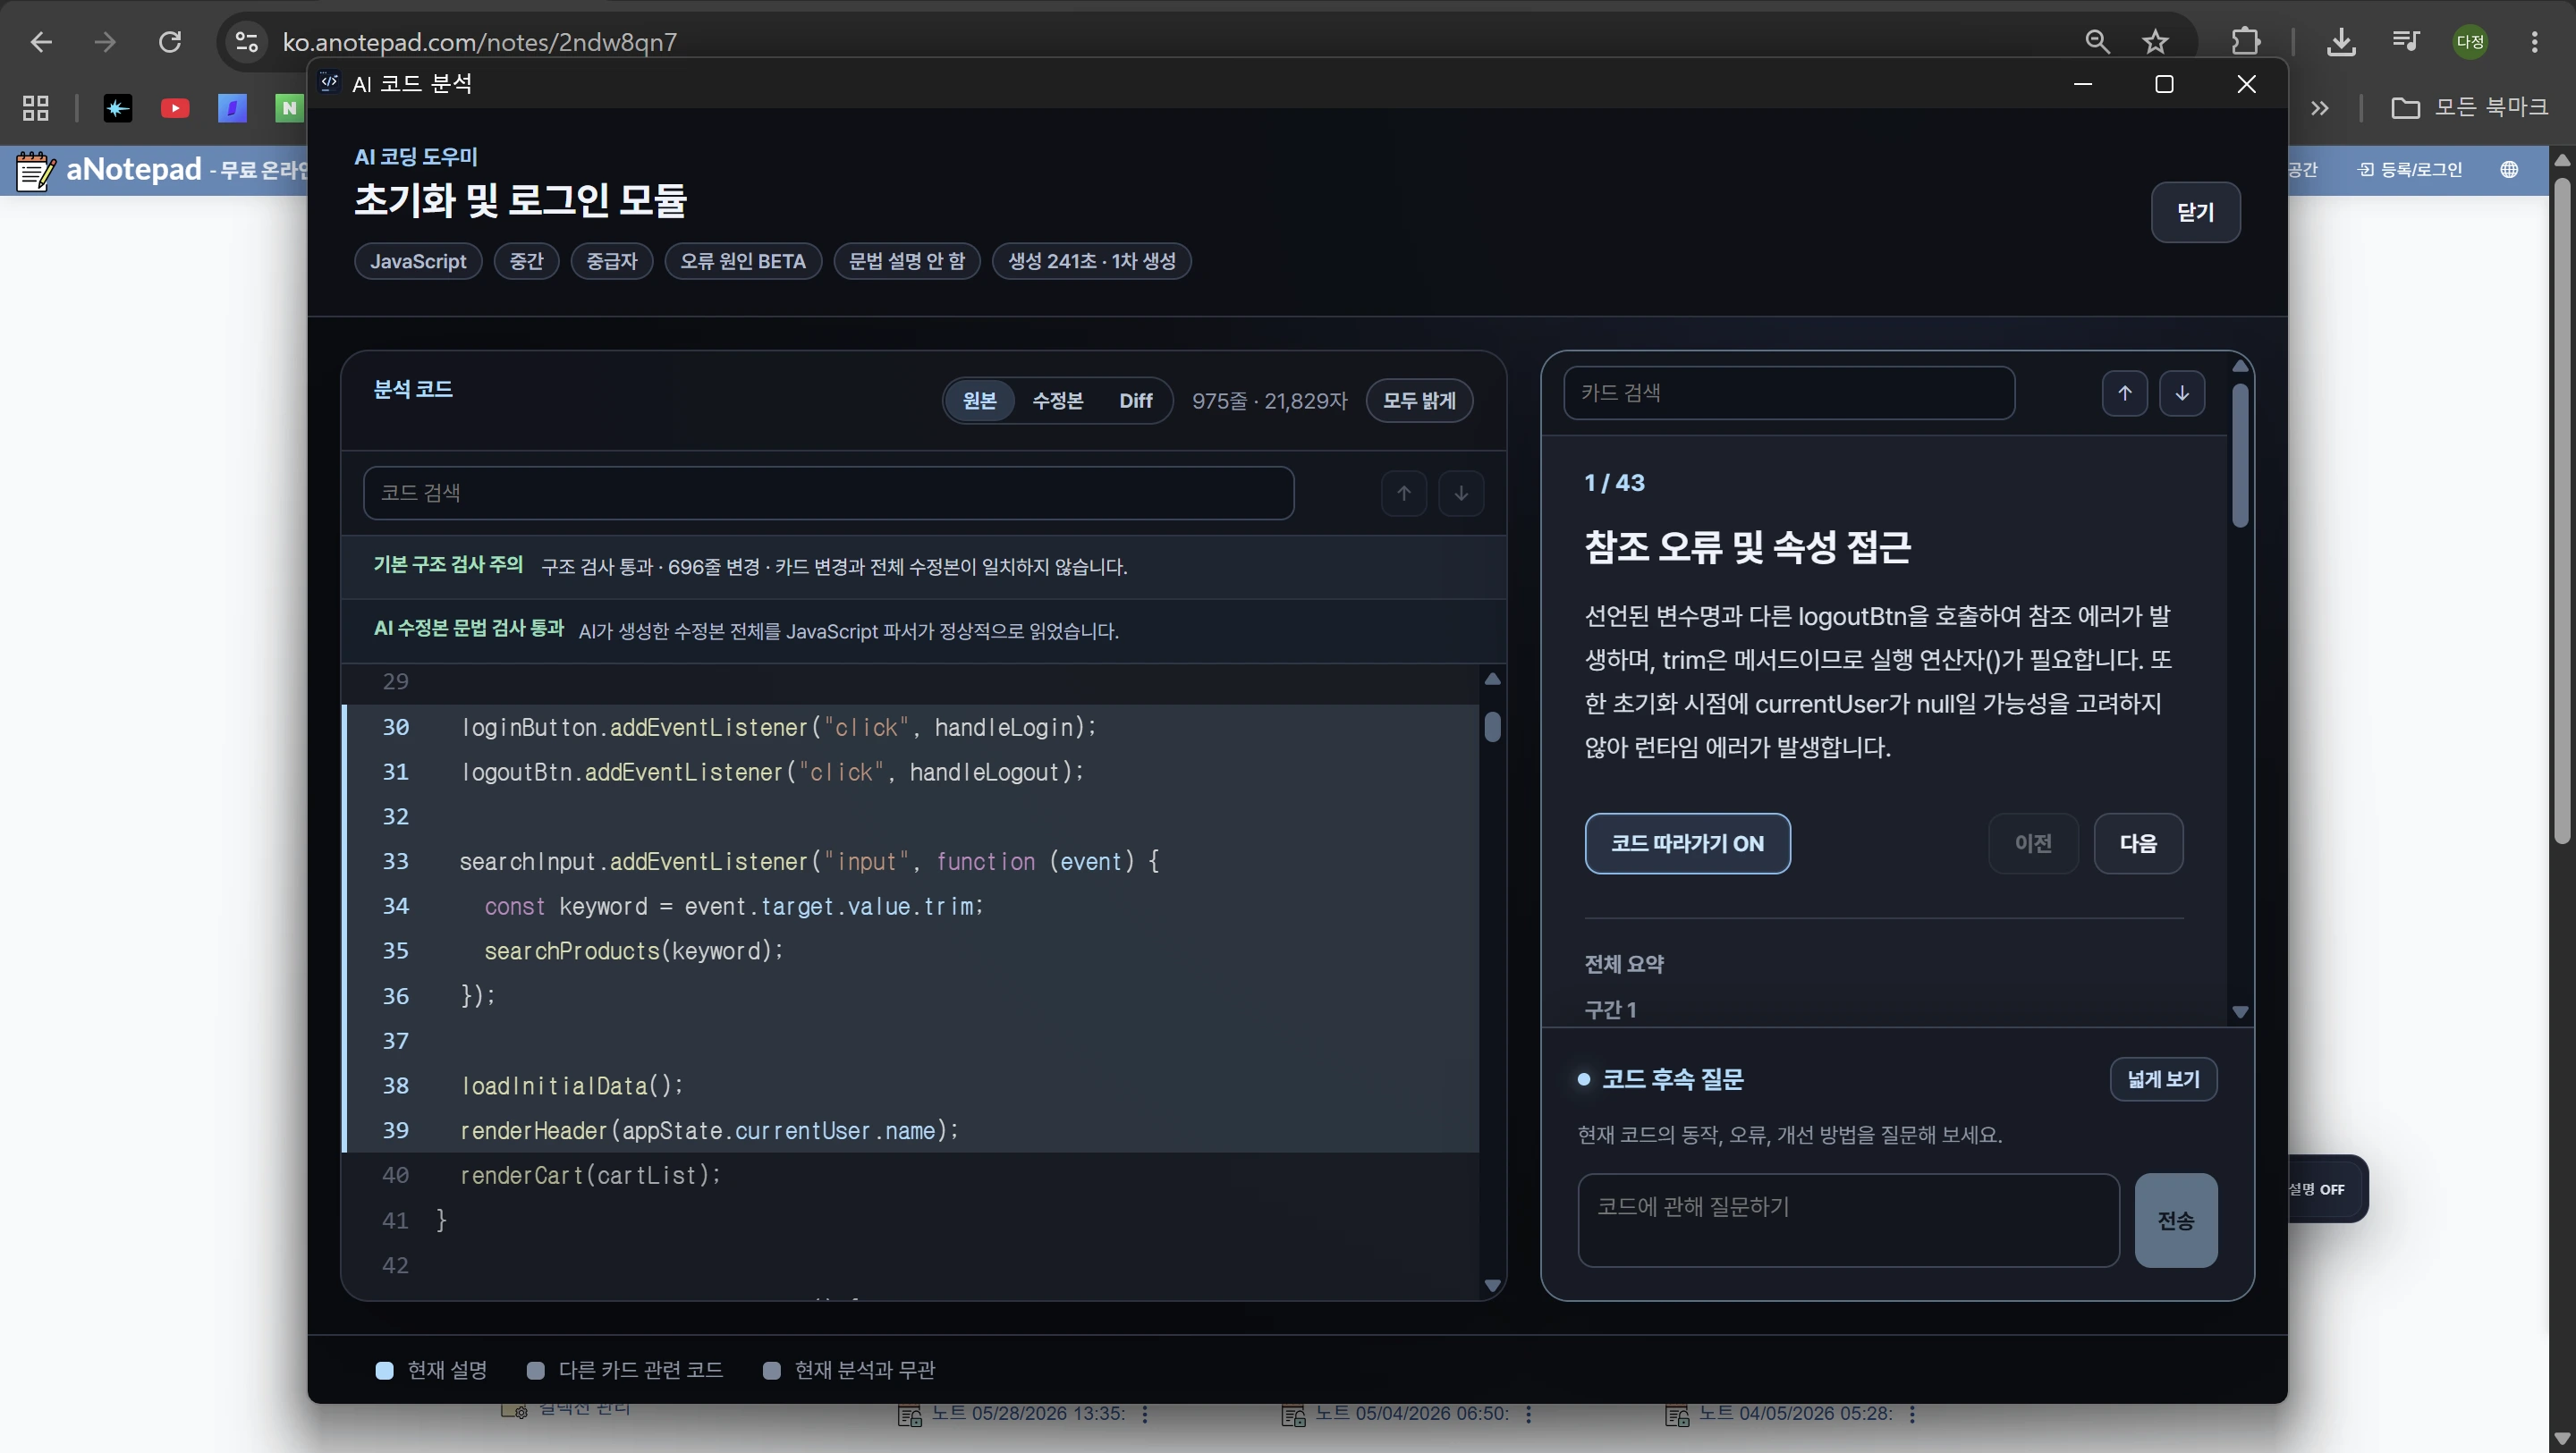The height and width of the screenshot is (1453, 2576).
Task: Jump to next code search result
Action: [1461, 493]
